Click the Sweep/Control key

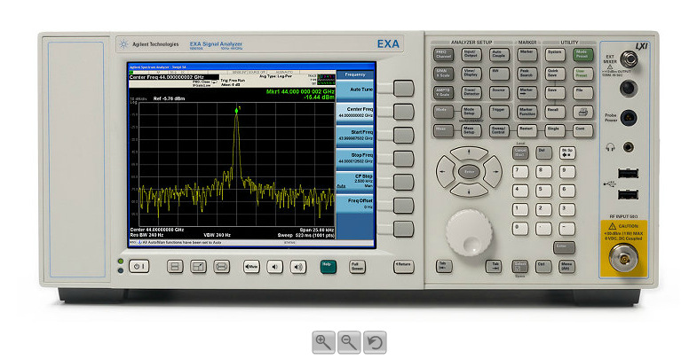pyautogui.click(x=499, y=130)
